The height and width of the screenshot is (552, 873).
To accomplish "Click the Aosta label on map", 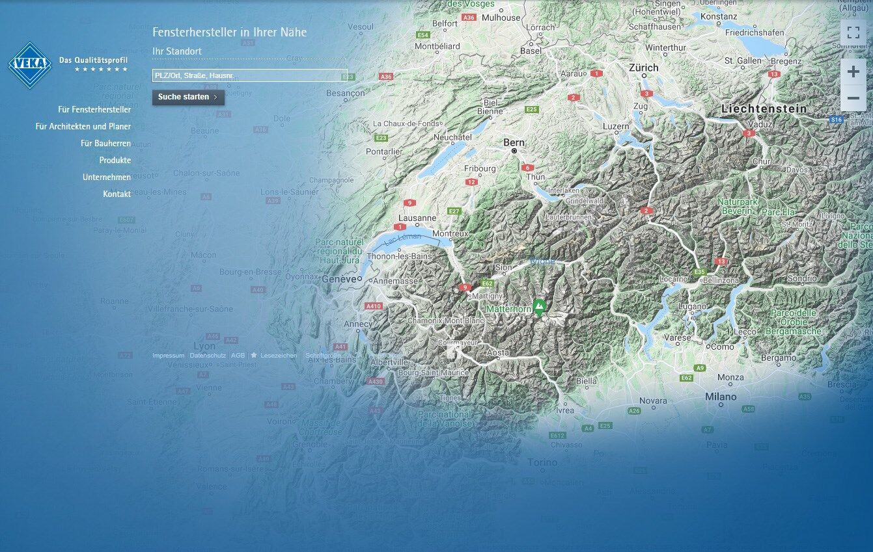I will 498,352.
